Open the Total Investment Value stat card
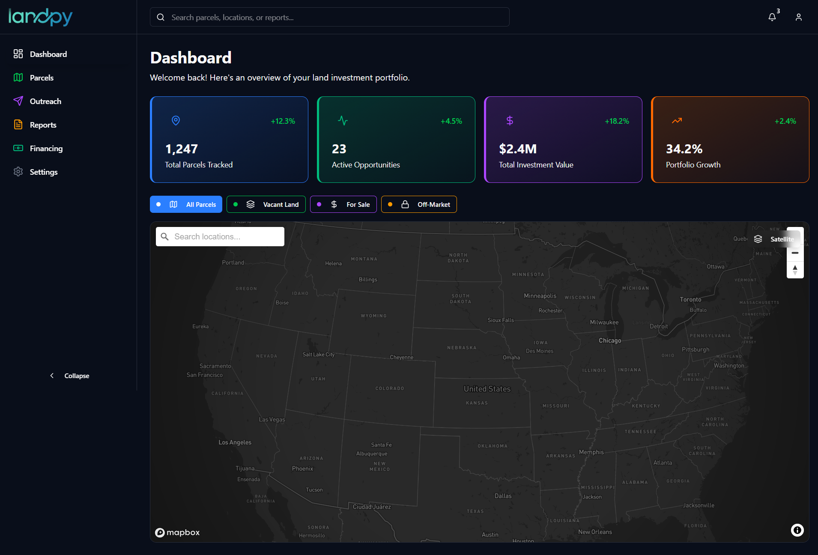Screen dimensions: 818x555 [x=563, y=140]
